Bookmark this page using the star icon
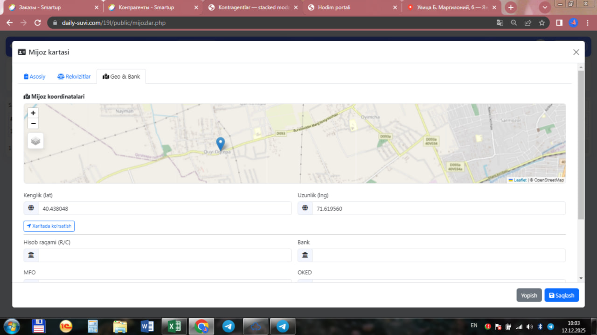This screenshot has height=335, width=597. click(x=541, y=22)
